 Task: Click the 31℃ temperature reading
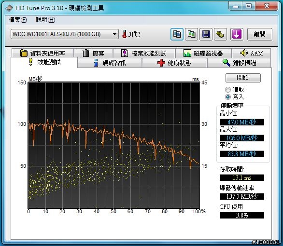[134, 34]
